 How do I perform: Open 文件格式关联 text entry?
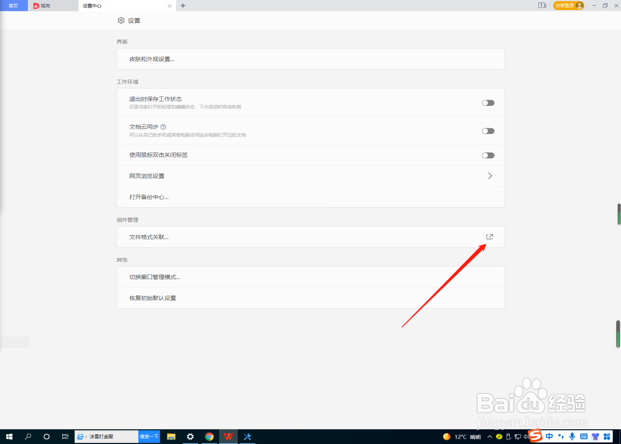pyautogui.click(x=149, y=237)
